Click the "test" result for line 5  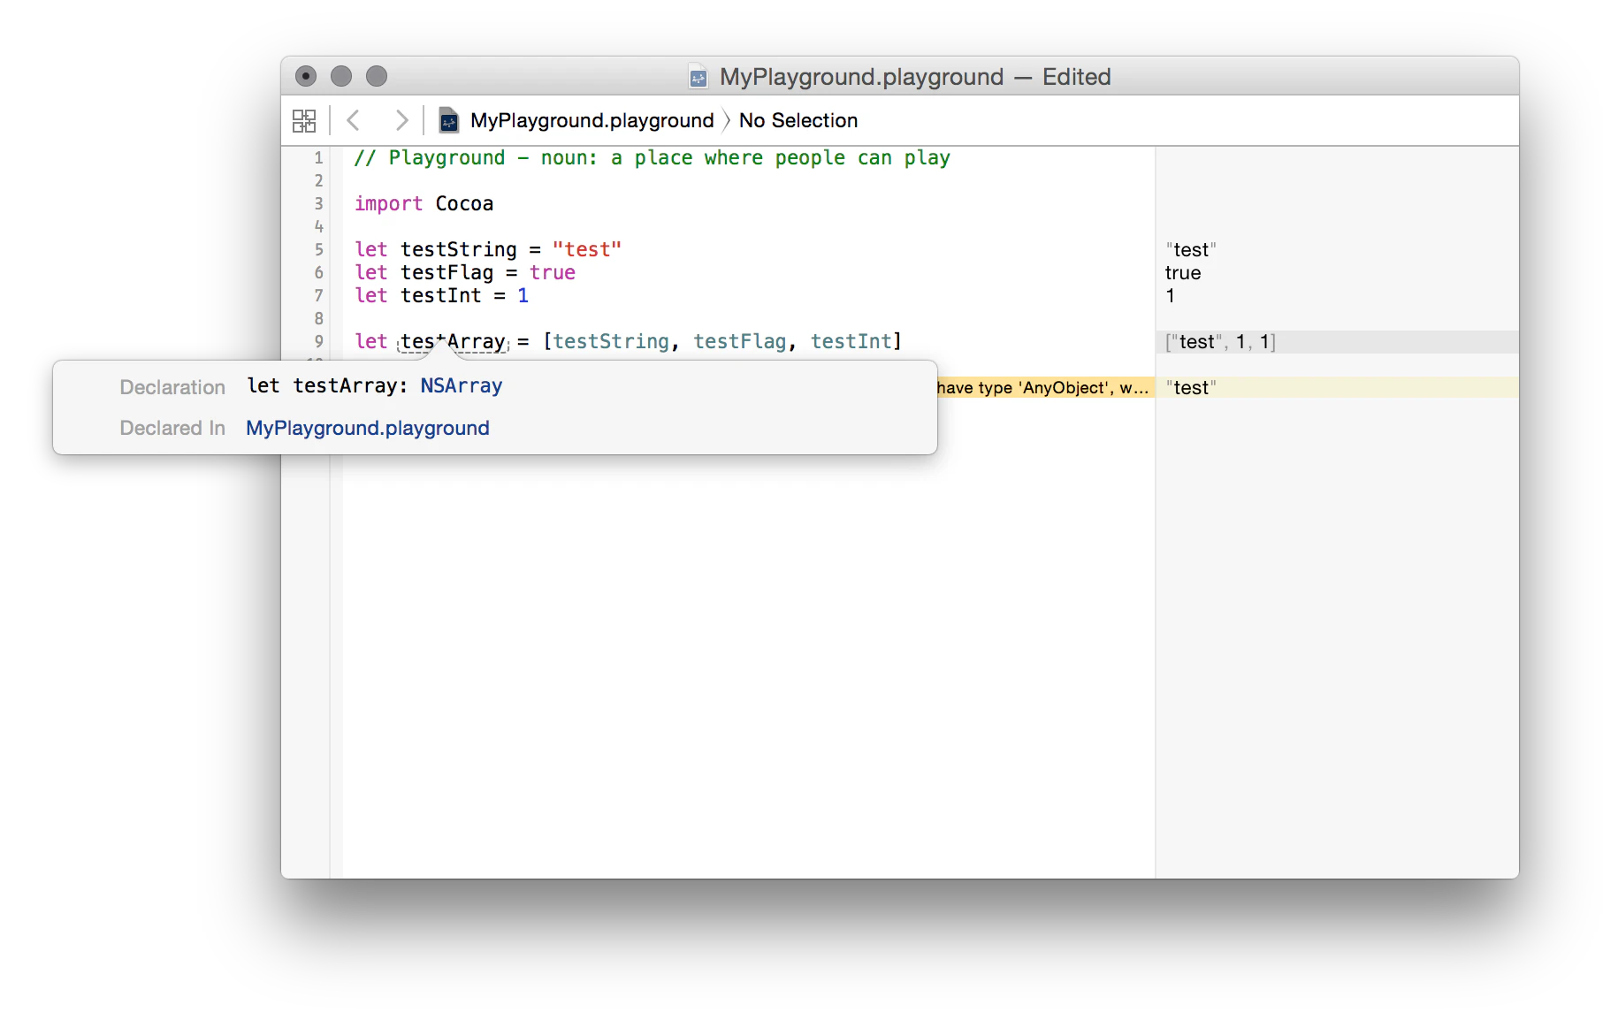tap(1191, 250)
